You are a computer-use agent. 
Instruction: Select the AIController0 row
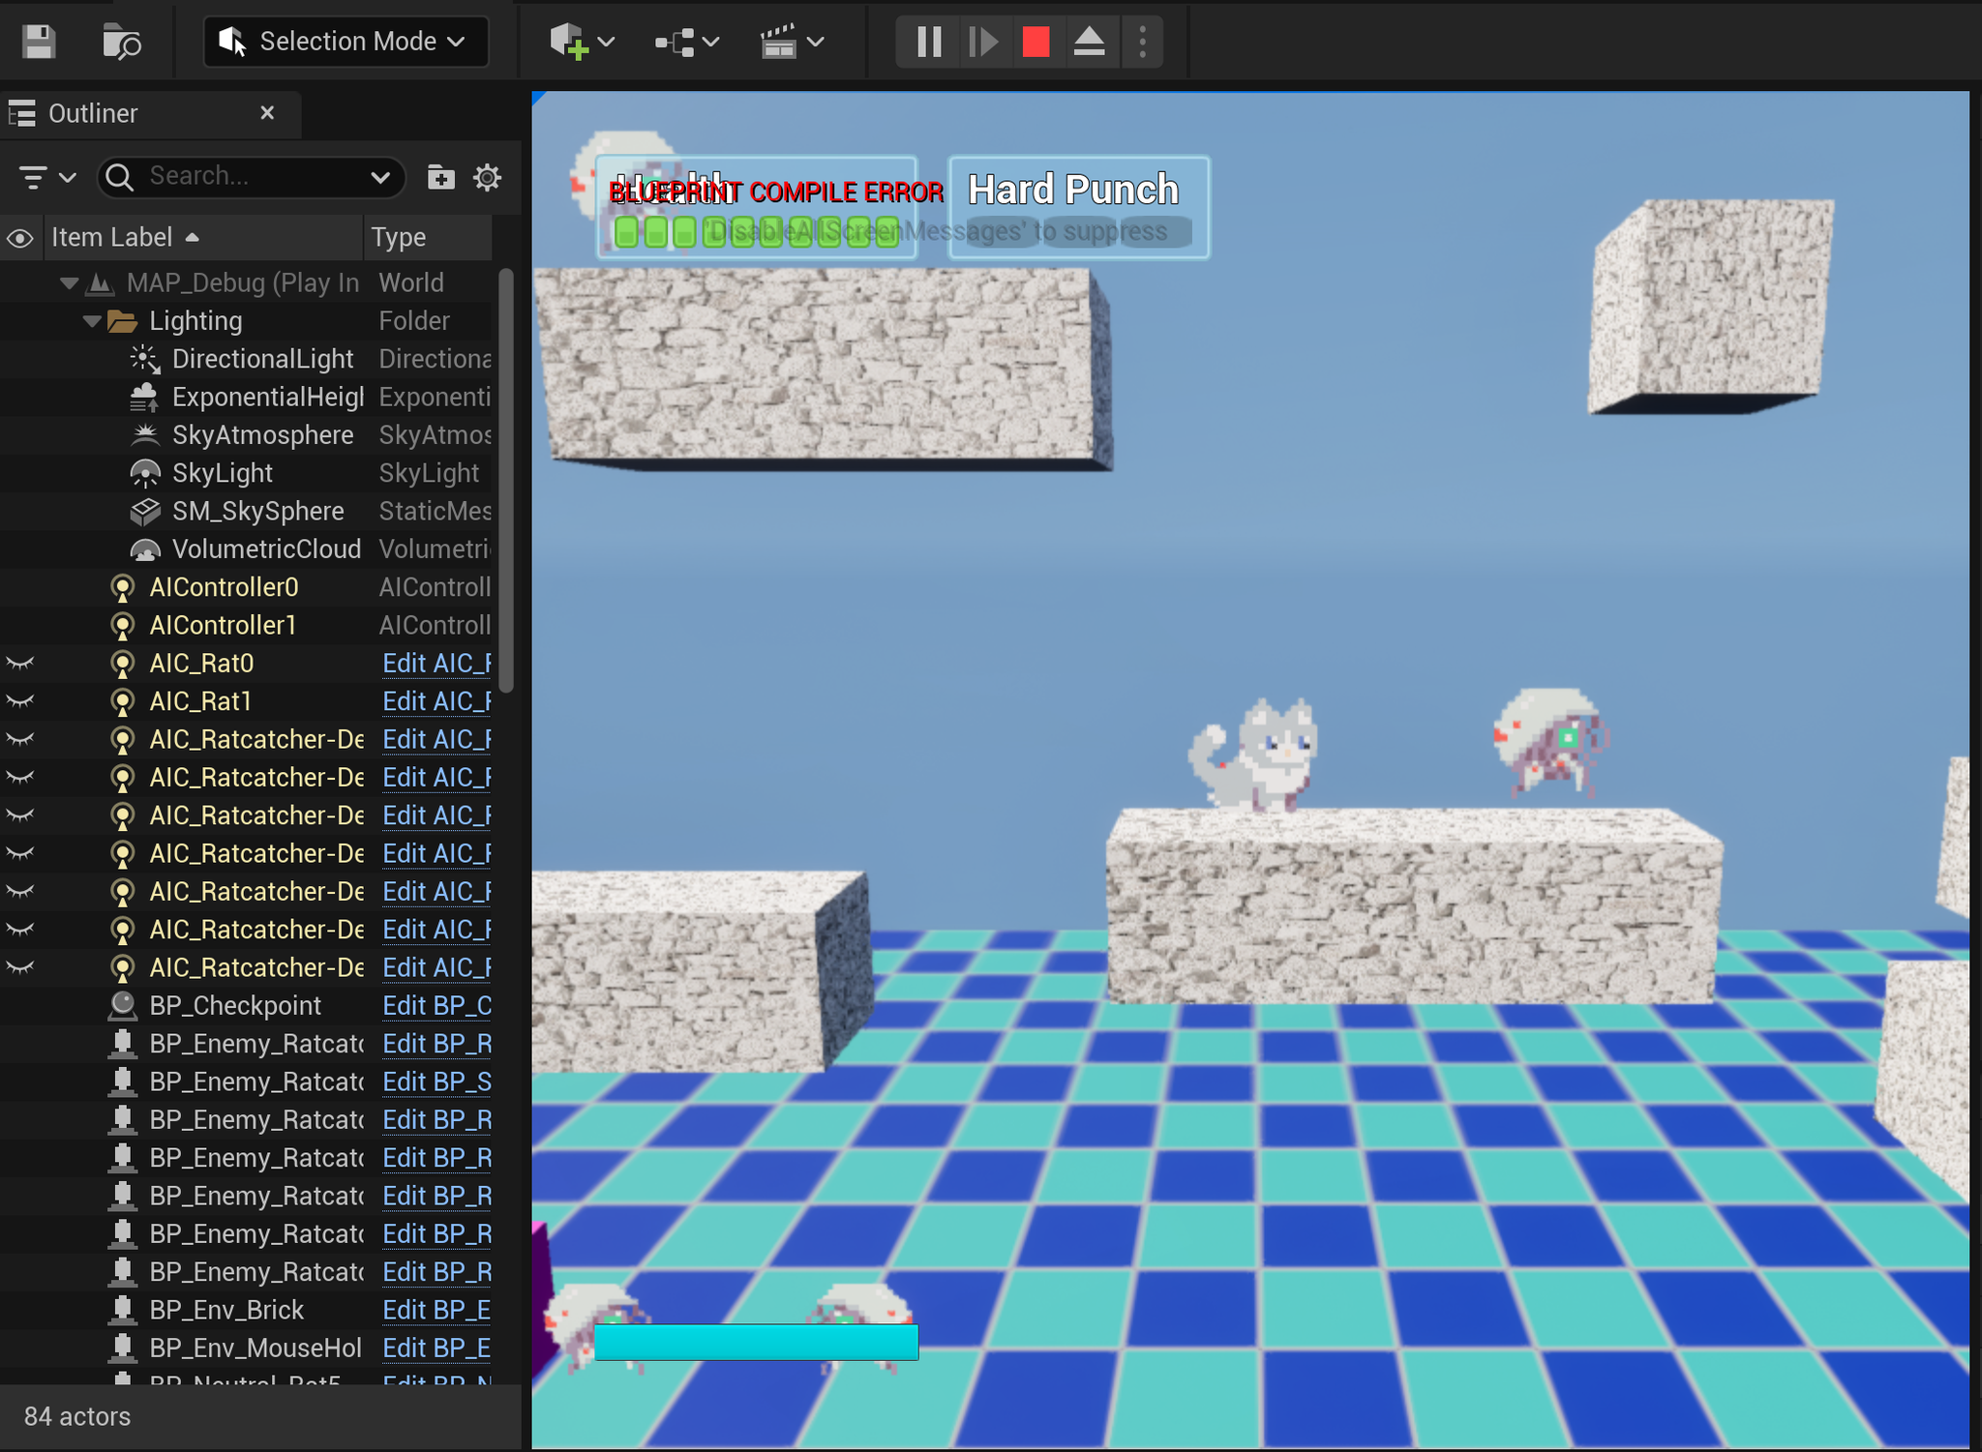pos(248,587)
